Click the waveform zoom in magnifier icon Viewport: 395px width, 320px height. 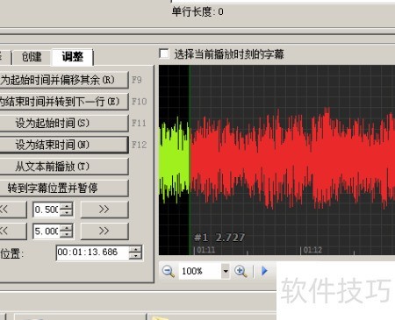coord(241,272)
